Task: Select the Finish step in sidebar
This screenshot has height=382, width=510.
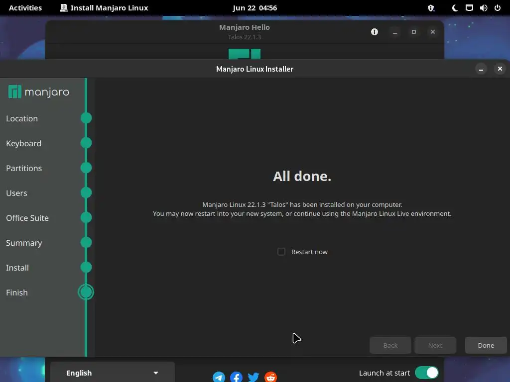Action: click(x=17, y=292)
